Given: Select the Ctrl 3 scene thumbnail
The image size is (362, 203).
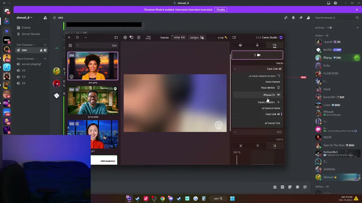Looking at the screenshot, I should point(93,134).
